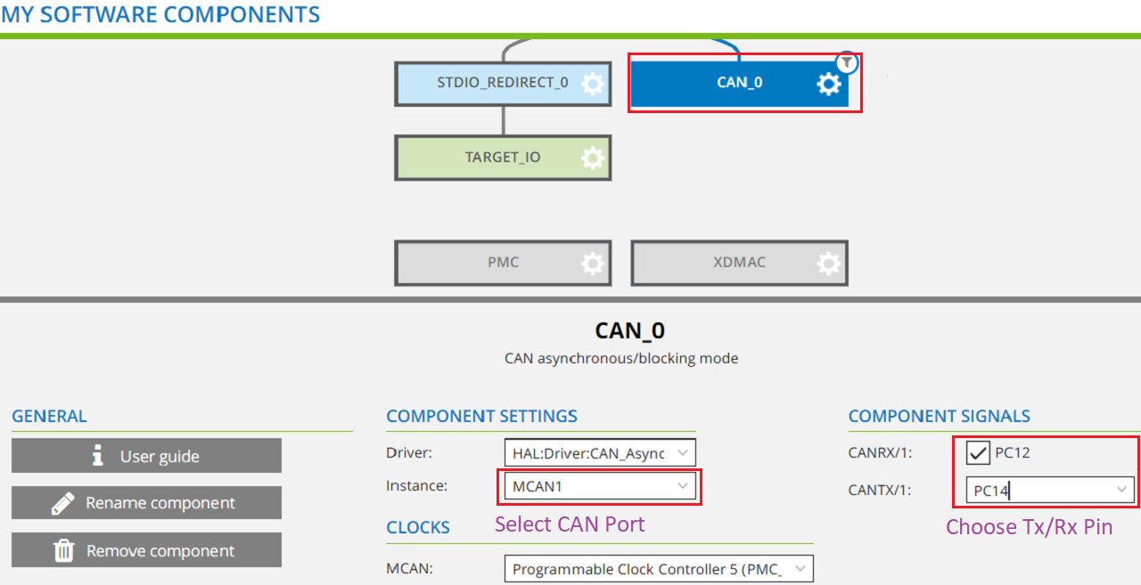Click the PMC block gear icon
This screenshot has height=585, width=1141.
click(592, 264)
